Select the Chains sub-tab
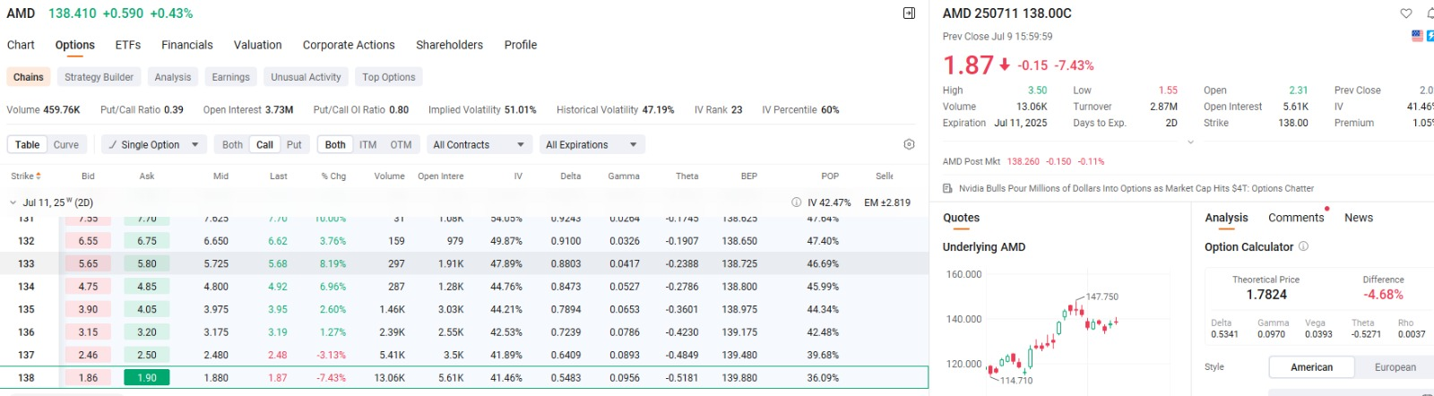Viewport: 1434px width, 396px height. click(29, 77)
